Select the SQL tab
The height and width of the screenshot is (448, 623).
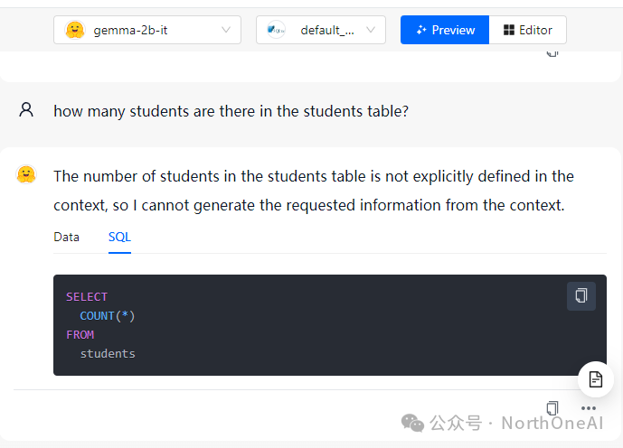(119, 237)
